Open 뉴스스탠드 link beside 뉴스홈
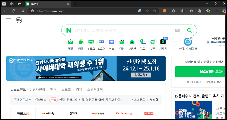The height and width of the screenshot is (120, 227). coord(138,100)
